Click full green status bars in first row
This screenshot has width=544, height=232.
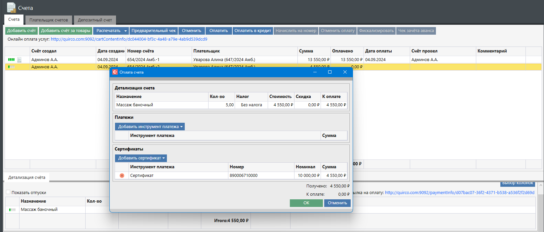[11, 60]
